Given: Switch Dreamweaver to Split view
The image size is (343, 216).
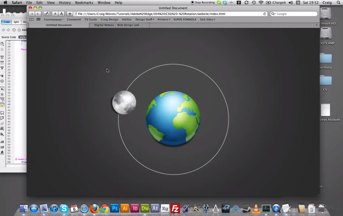Looking at the screenshot, I should click(16, 22).
